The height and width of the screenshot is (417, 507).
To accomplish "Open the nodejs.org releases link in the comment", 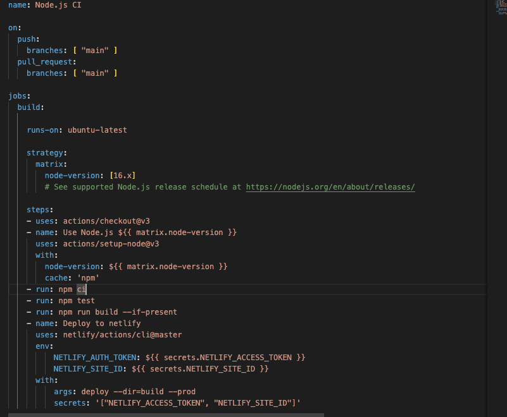I will (330, 187).
